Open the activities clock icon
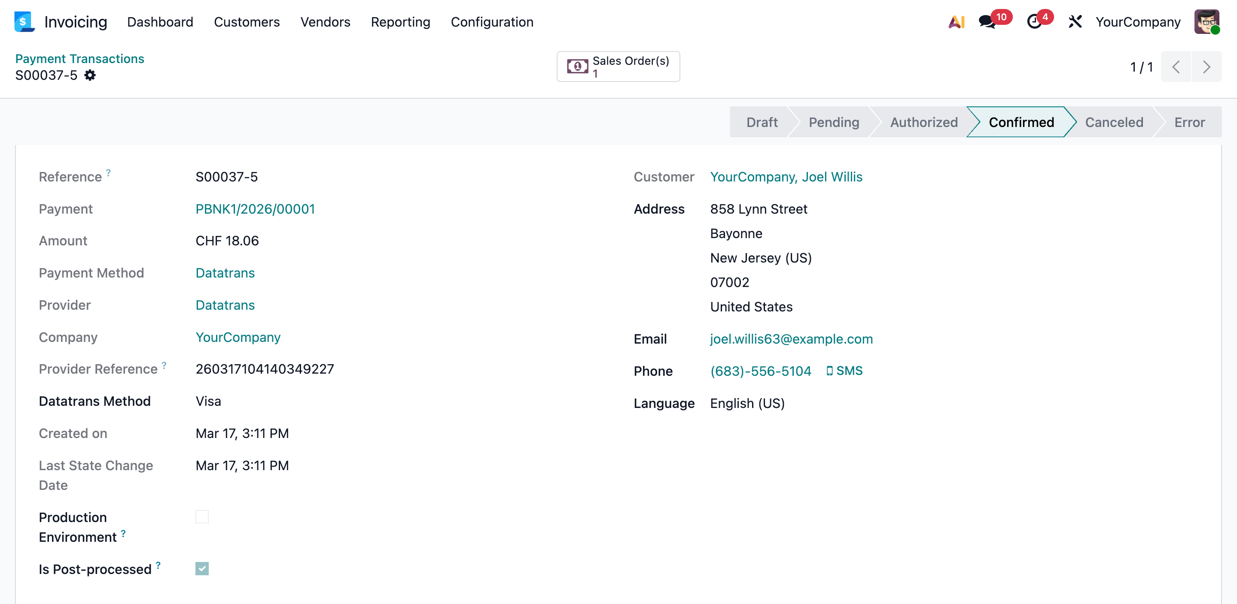1237x604 pixels. 1034,22
